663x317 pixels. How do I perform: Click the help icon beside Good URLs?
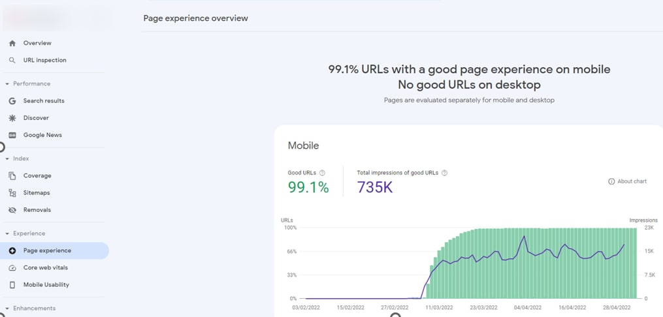(323, 173)
